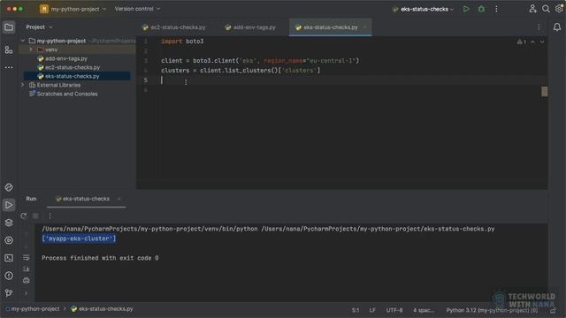
Task: Collapse my-python-project root folder
Action: (23, 41)
